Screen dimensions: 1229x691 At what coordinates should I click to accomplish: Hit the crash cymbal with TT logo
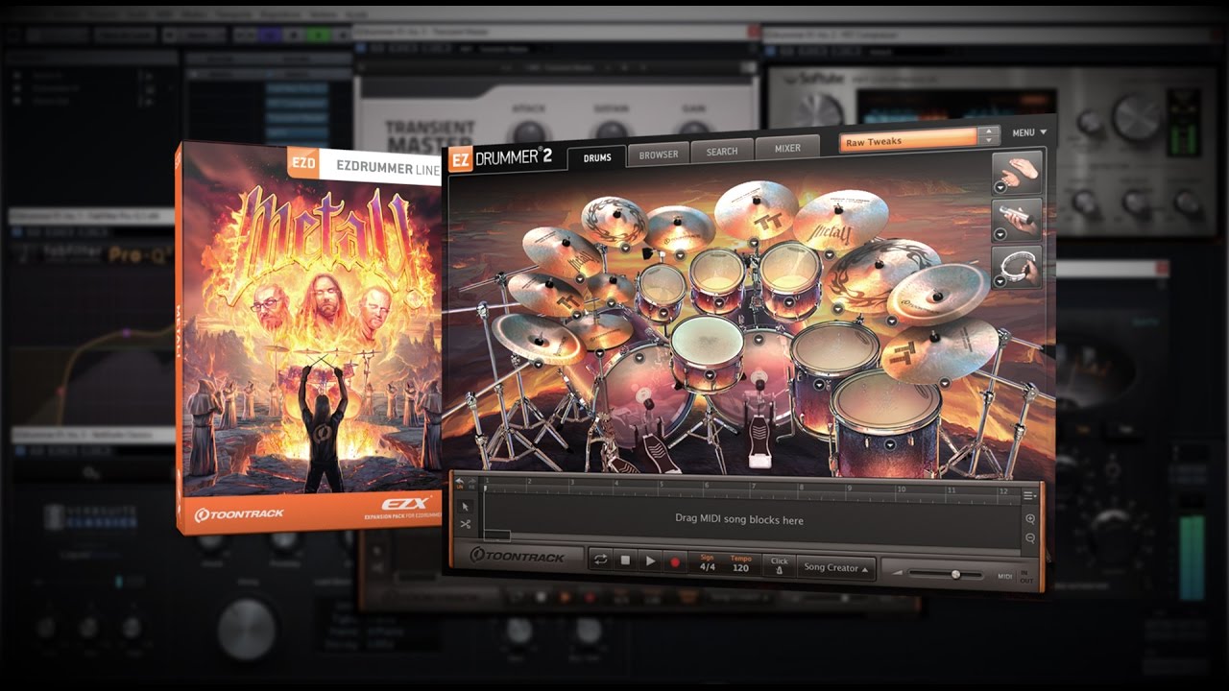(x=756, y=209)
